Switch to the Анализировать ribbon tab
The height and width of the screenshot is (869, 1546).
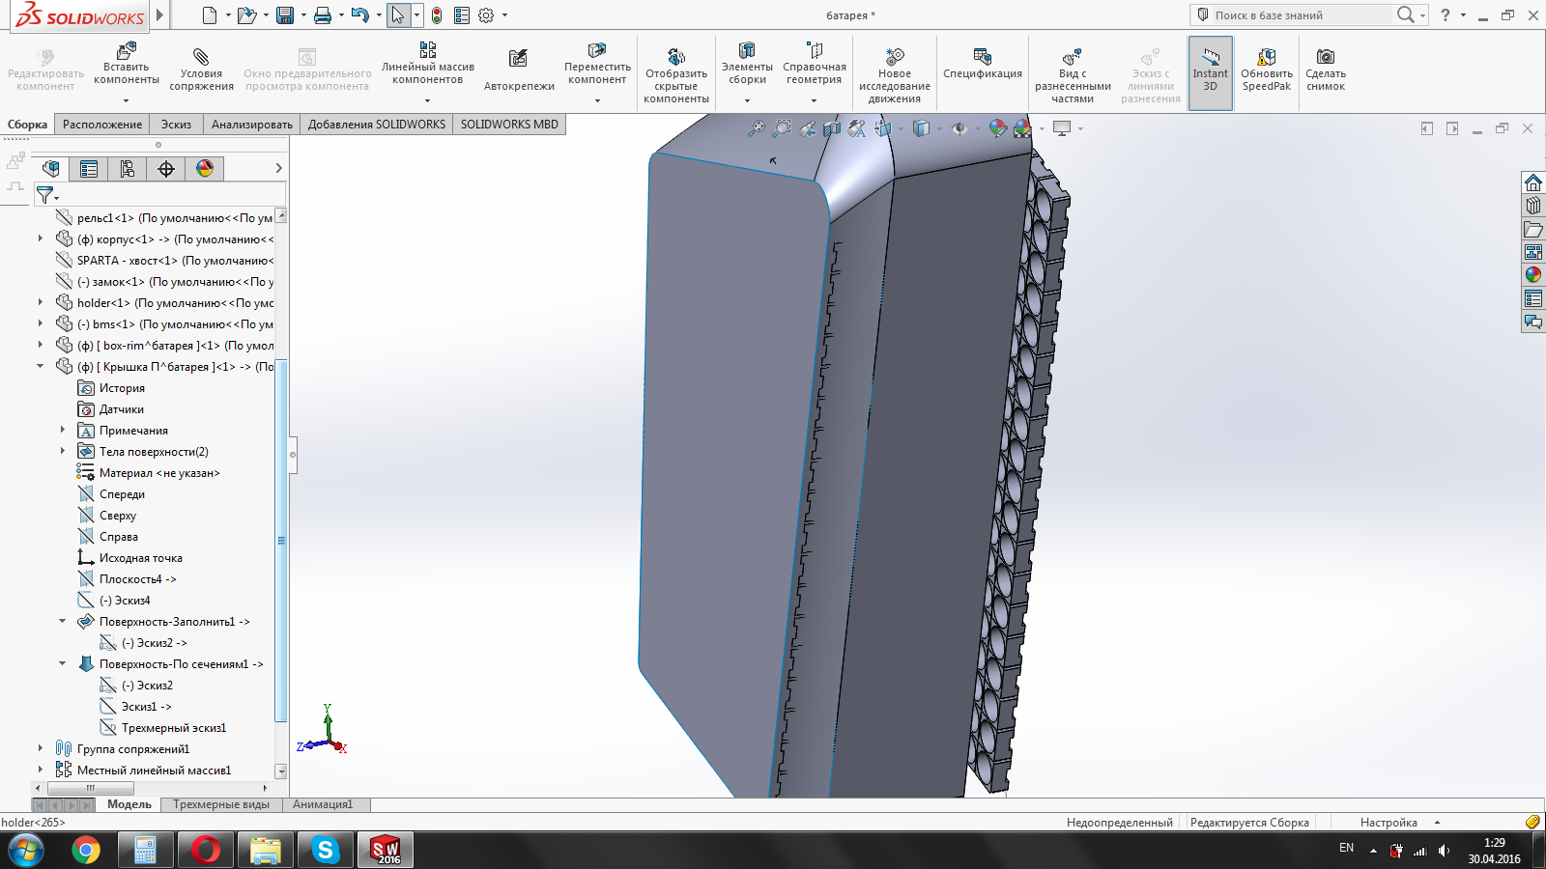[x=251, y=125]
